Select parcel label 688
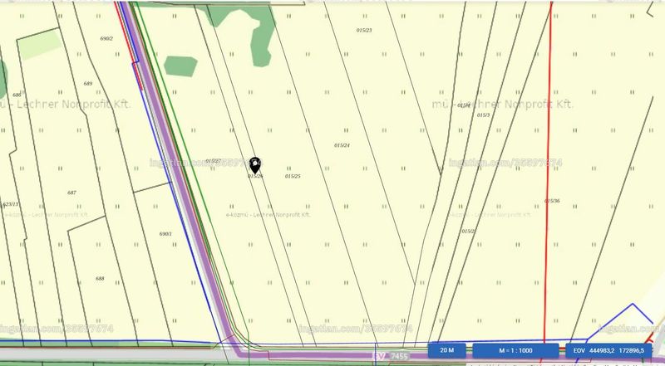Screen dimensions: 665x366 (x=100, y=278)
